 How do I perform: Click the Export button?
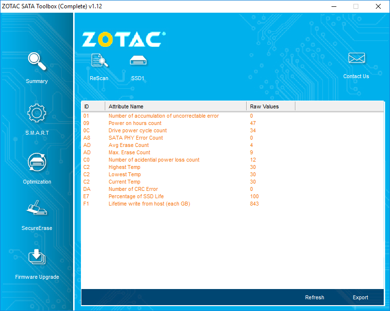[x=360, y=297]
